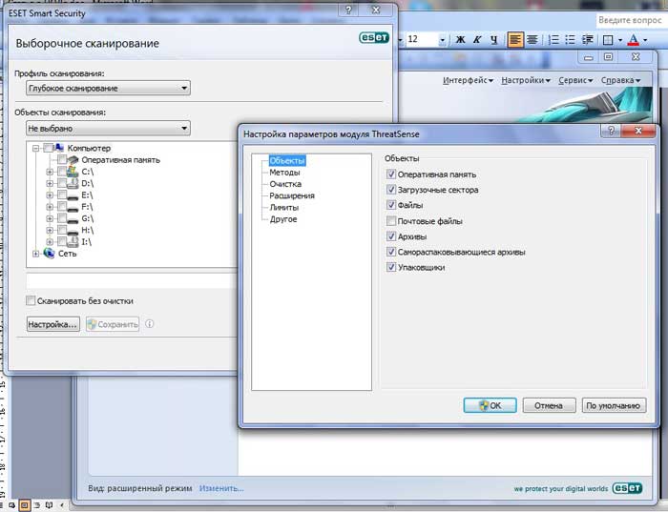
Task: Click the Настройка... button
Action: coord(52,324)
